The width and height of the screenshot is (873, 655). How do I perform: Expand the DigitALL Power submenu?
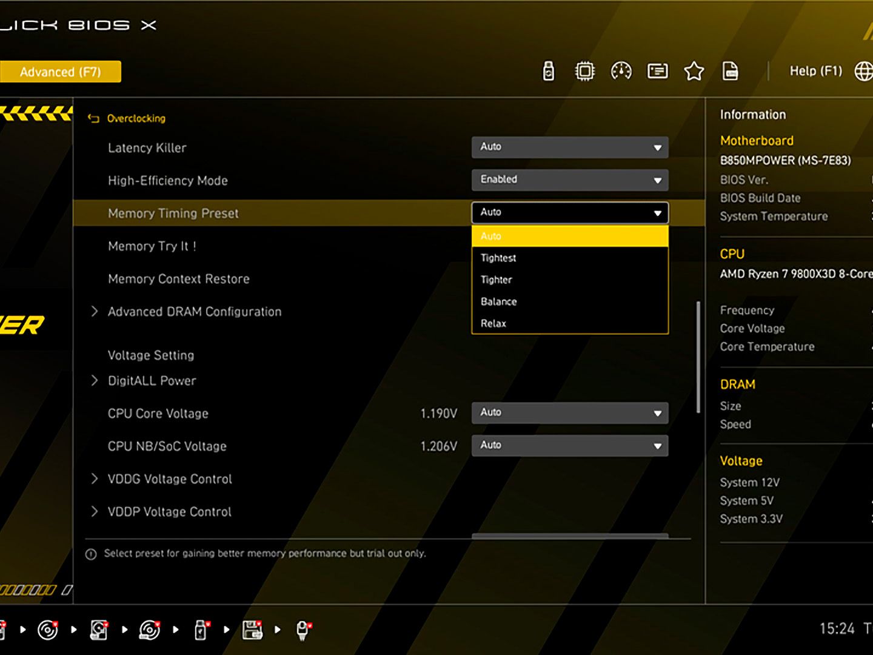[152, 381]
